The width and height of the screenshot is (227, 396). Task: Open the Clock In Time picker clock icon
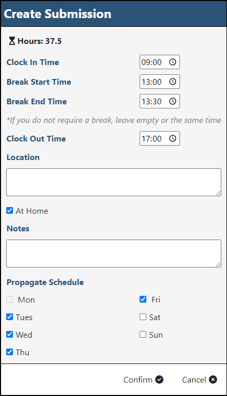point(173,62)
